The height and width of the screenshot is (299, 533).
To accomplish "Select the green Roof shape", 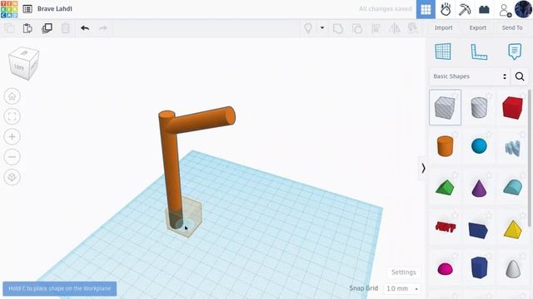I will (445, 188).
